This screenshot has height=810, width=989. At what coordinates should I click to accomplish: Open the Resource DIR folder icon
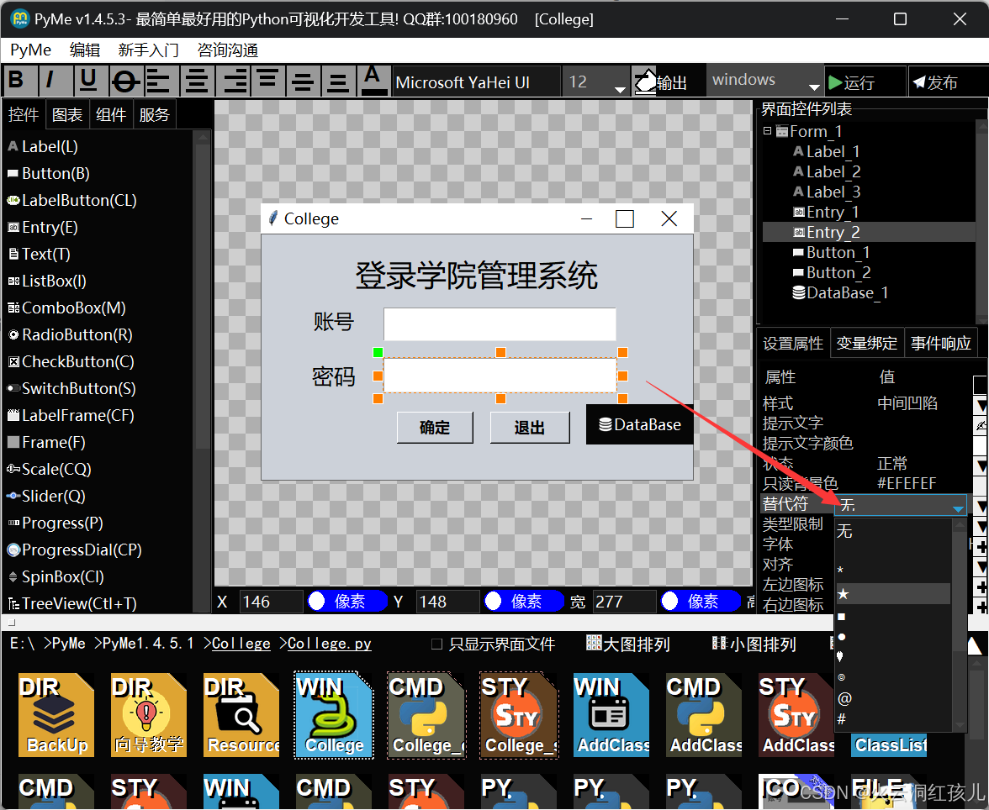click(x=241, y=715)
